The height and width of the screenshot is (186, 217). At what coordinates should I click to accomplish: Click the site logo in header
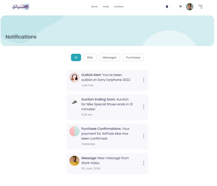(x=21, y=7)
